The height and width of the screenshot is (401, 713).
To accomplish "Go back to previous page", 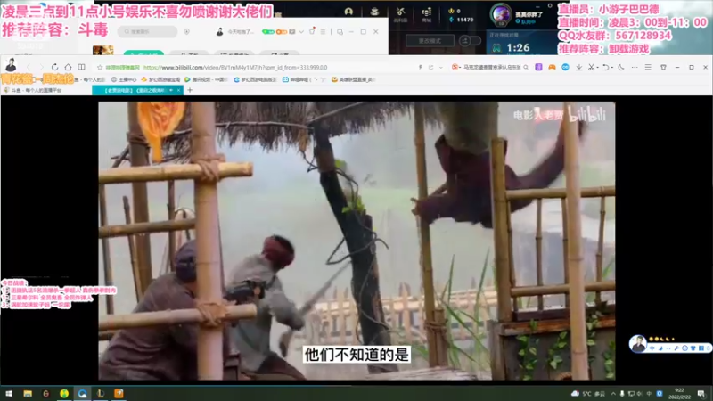I will pyautogui.click(x=29, y=67).
